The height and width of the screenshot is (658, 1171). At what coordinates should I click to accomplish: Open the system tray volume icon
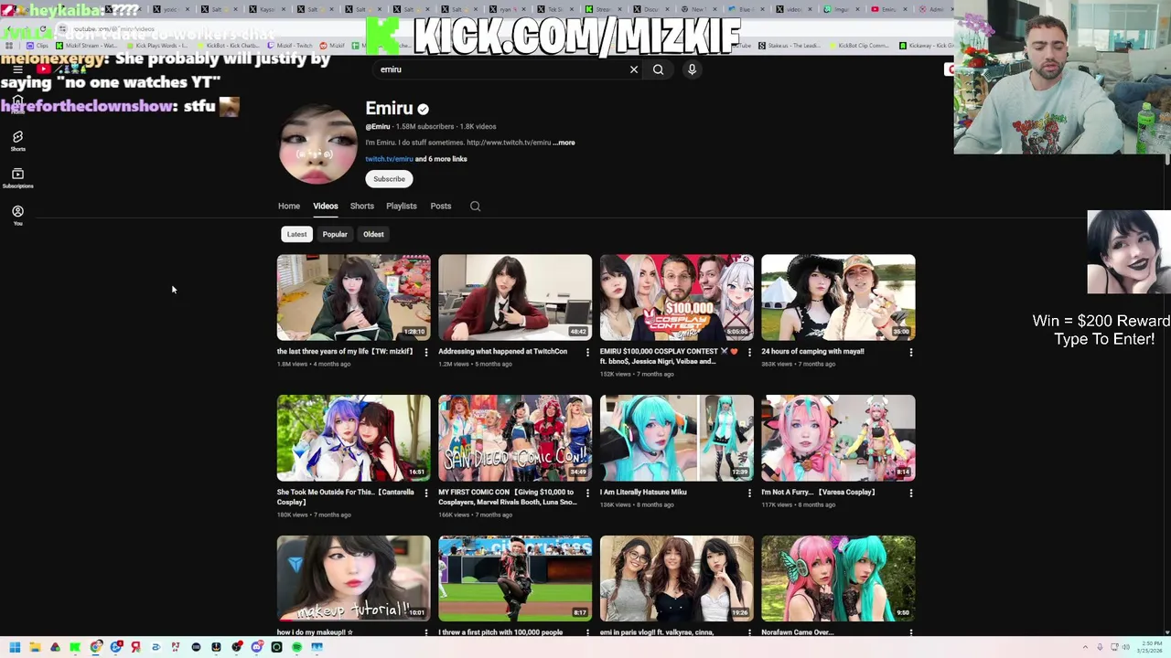click(1126, 647)
